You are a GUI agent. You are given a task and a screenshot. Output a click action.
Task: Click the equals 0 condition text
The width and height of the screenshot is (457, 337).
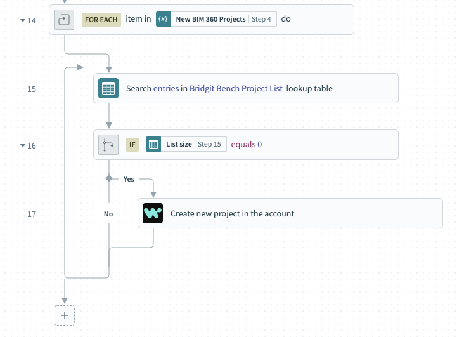pyautogui.click(x=247, y=145)
